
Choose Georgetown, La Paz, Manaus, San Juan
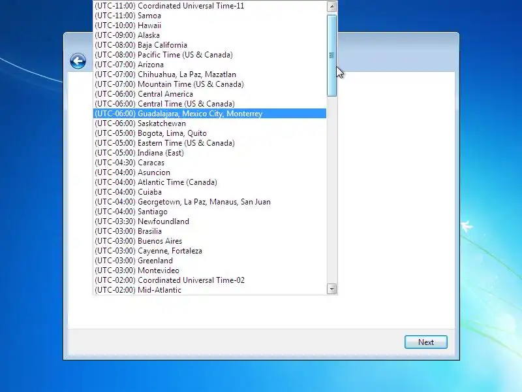209,202
